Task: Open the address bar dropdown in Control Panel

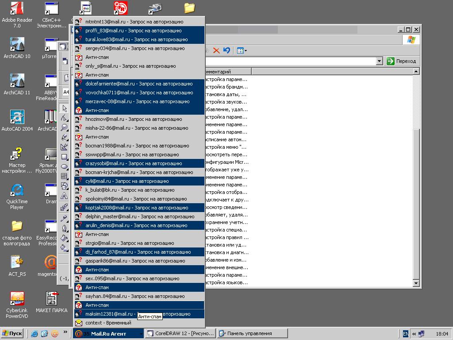Action: click(x=379, y=61)
